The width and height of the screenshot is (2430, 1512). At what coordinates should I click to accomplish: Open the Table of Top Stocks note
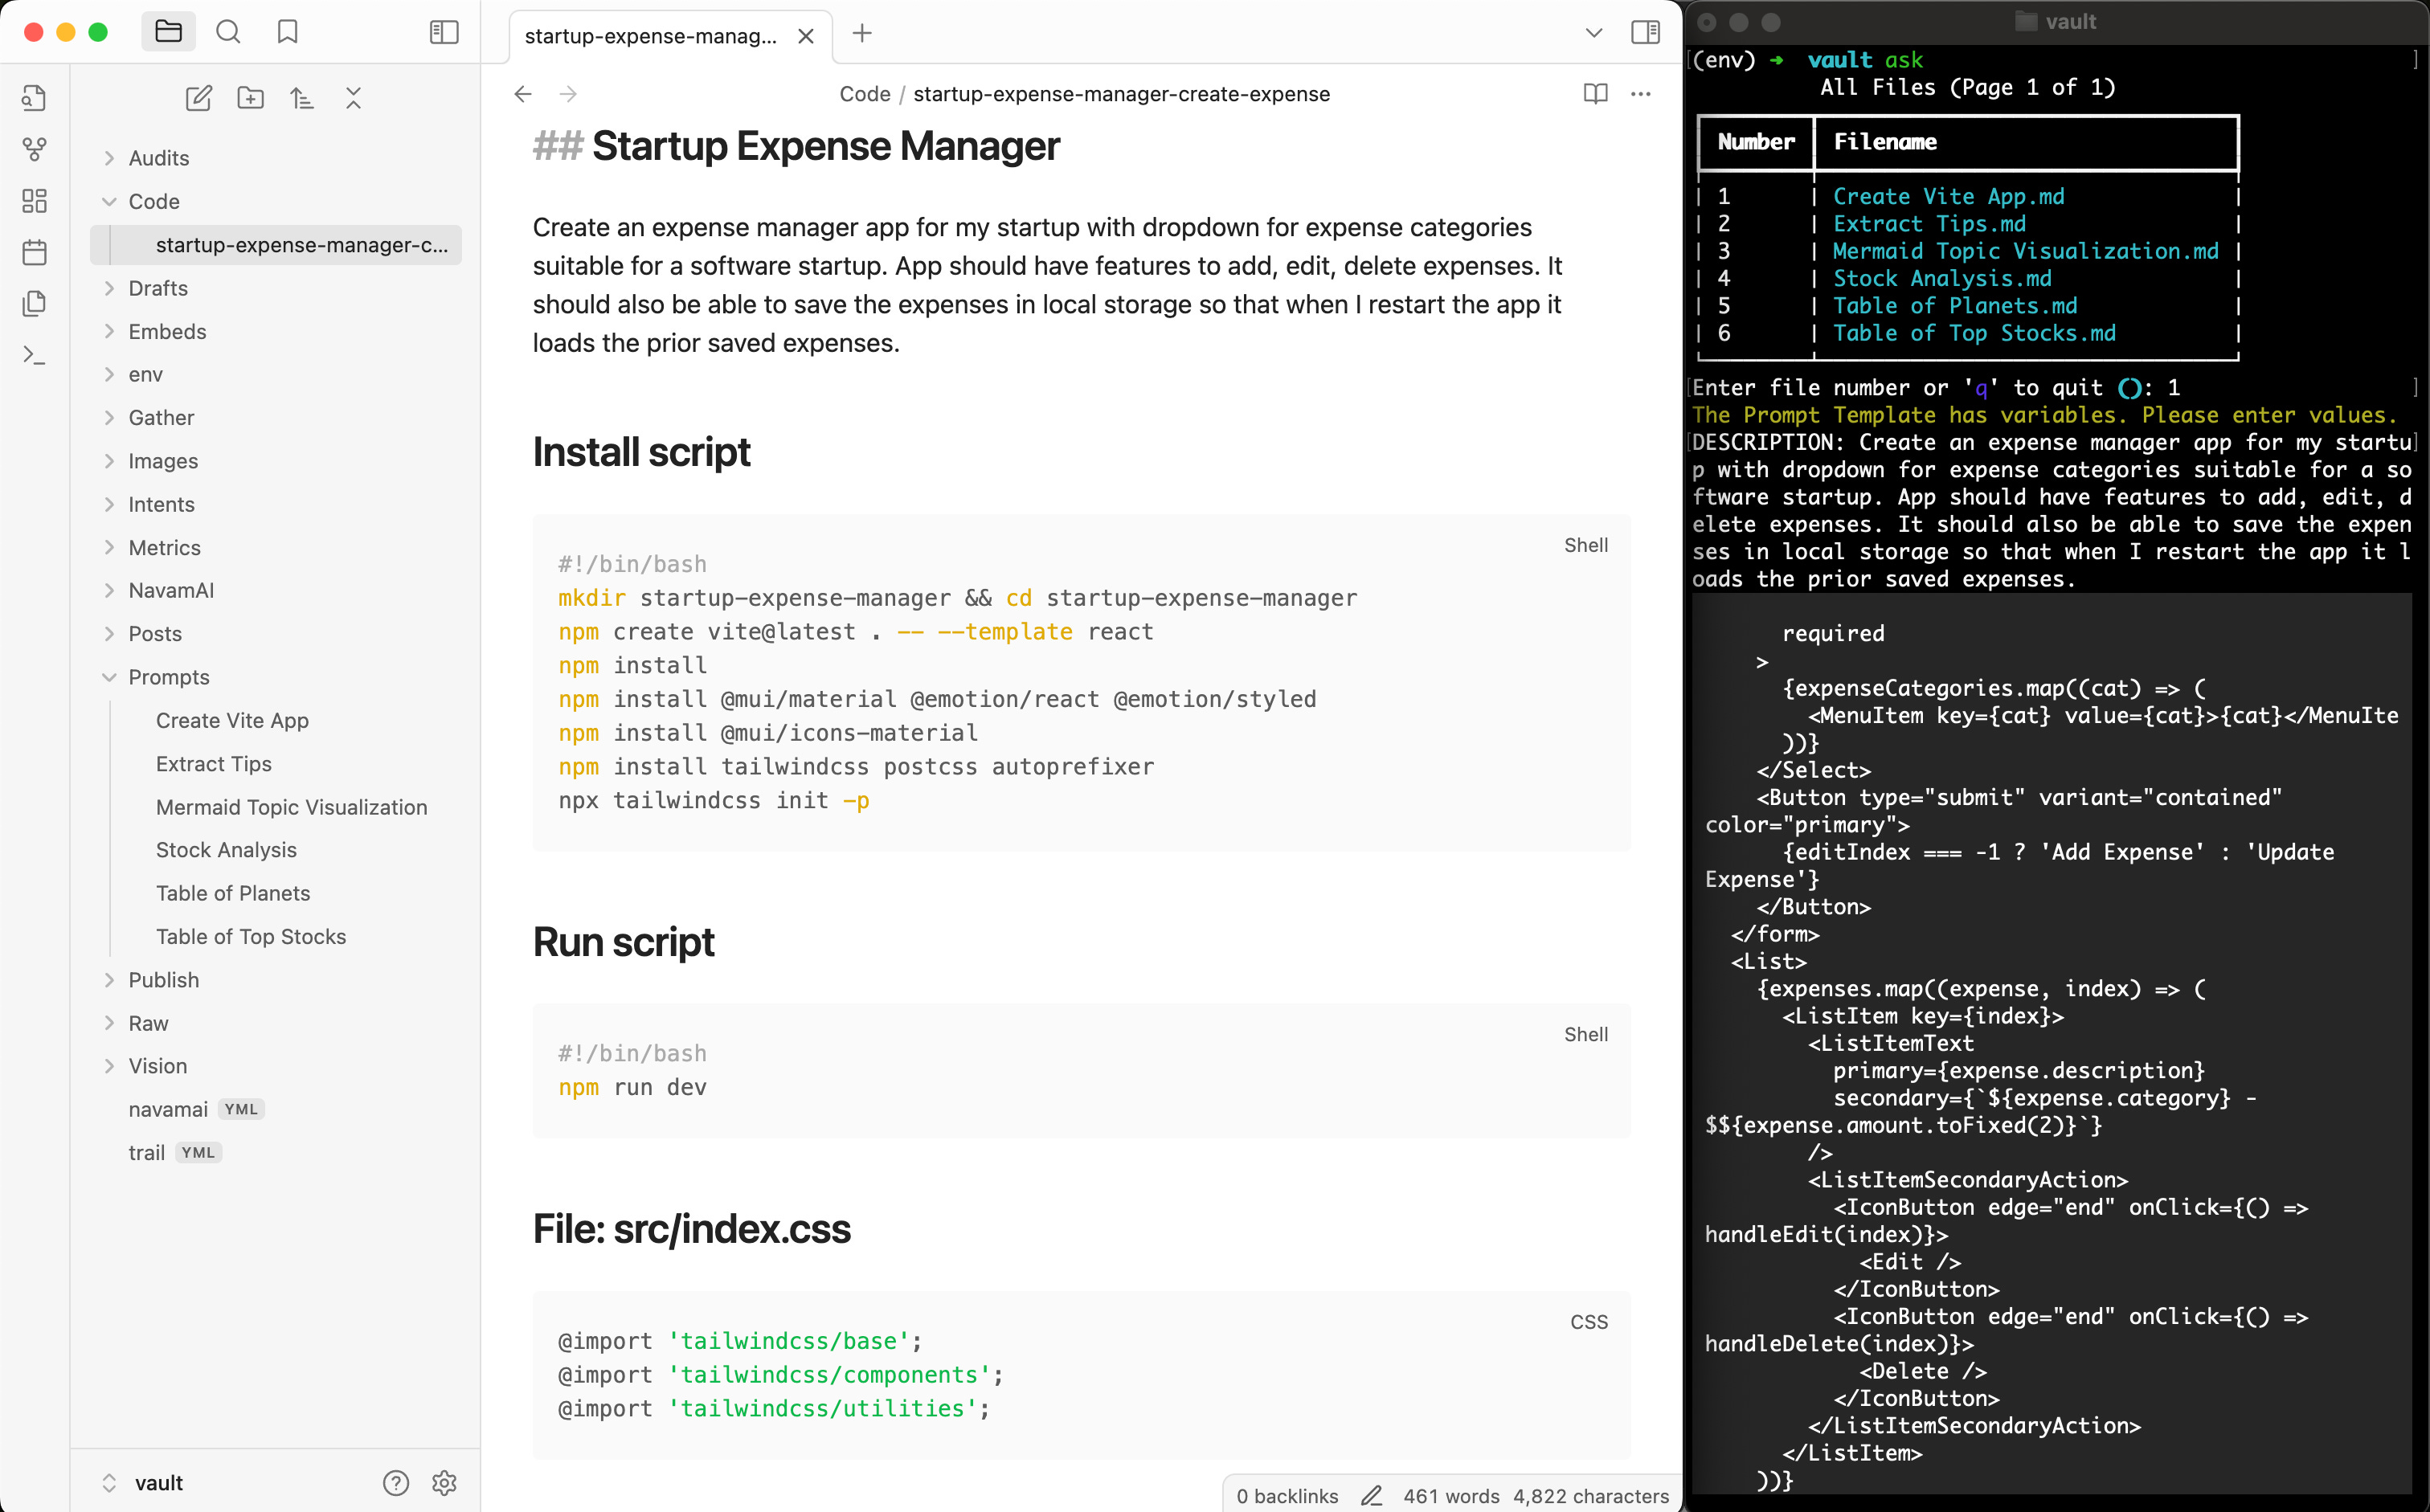pos(250,936)
